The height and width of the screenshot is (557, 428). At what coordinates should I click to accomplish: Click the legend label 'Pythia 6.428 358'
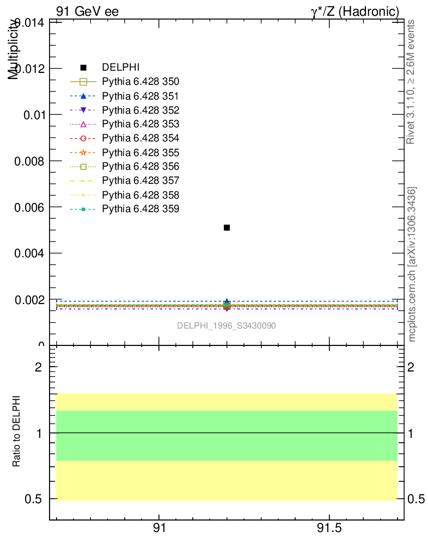tap(140, 195)
